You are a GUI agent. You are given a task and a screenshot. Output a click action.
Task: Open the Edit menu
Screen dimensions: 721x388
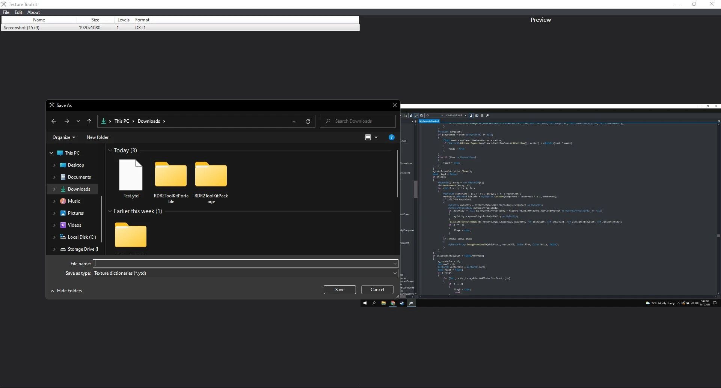[x=18, y=12]
